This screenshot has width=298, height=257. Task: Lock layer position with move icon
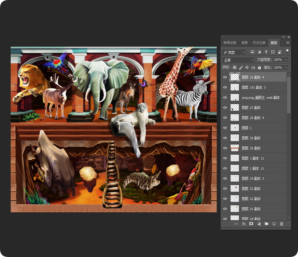coord(247,68)
